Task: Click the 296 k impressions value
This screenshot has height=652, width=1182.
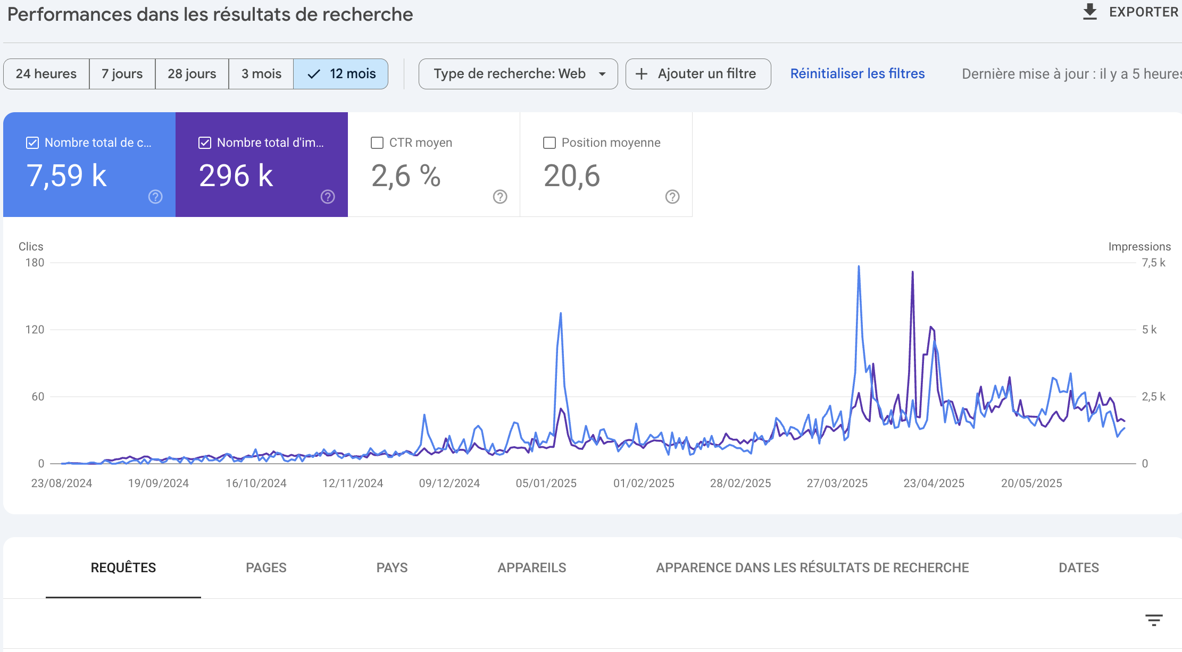Action: (236, 175)
